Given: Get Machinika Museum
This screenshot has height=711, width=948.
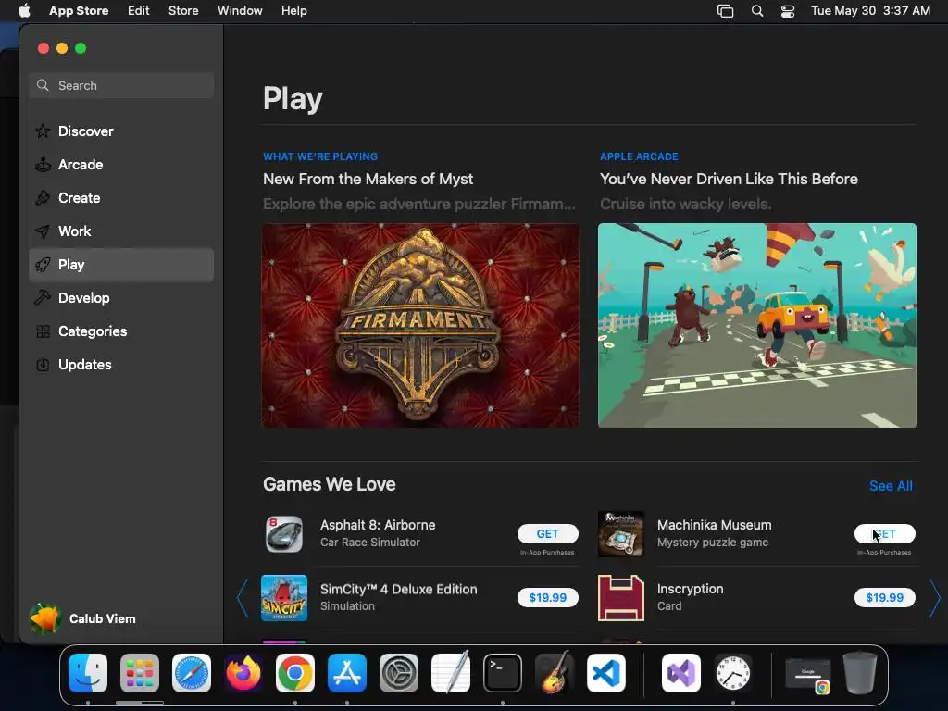Looking at the screenshot, I should [884, 534].
